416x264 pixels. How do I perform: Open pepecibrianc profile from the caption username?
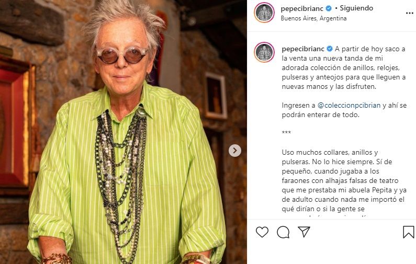(x=303, y=49)
